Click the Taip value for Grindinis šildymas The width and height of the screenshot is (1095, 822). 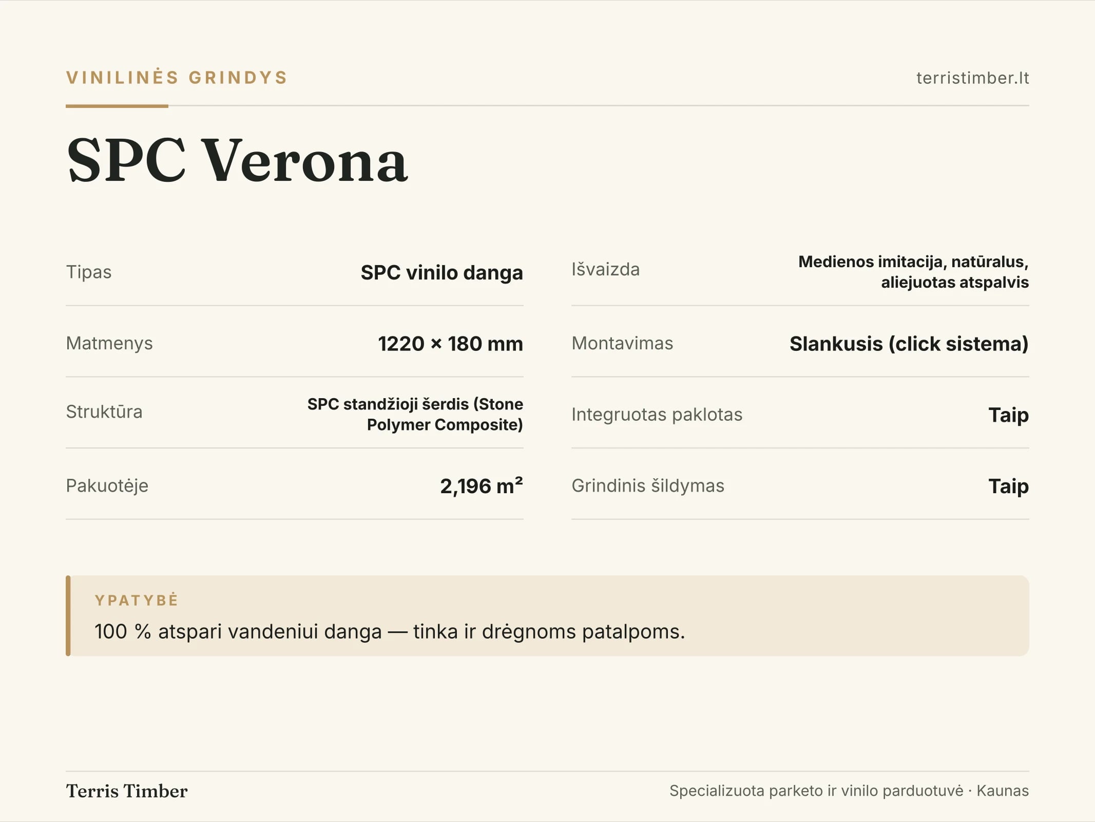(1008, 486)
